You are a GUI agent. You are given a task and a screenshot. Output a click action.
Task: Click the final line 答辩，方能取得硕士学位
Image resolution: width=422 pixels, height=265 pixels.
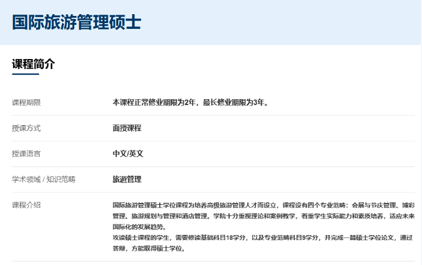pos(149,248)
